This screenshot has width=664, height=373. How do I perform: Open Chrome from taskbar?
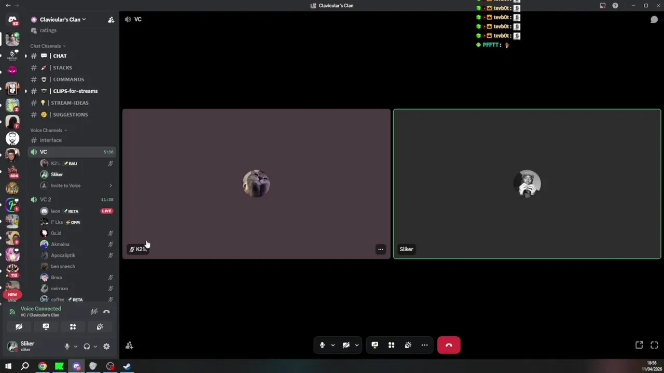[x=43, y=366]
